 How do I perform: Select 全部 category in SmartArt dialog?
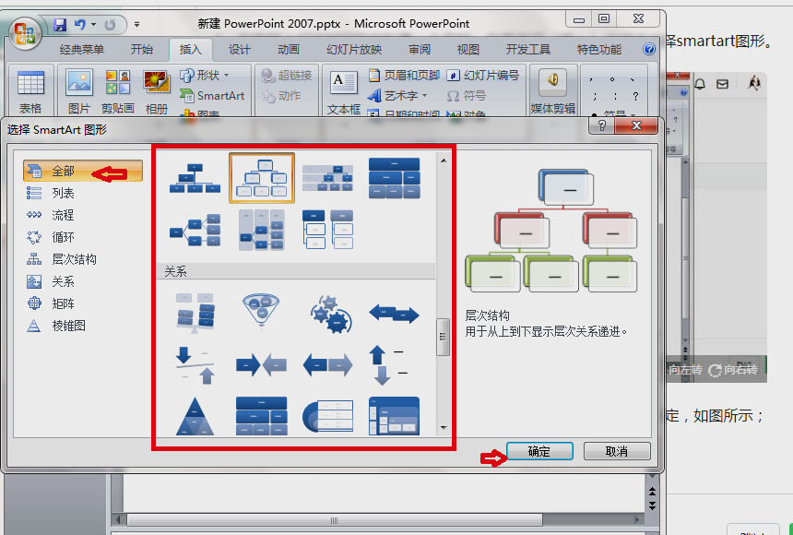83,171
